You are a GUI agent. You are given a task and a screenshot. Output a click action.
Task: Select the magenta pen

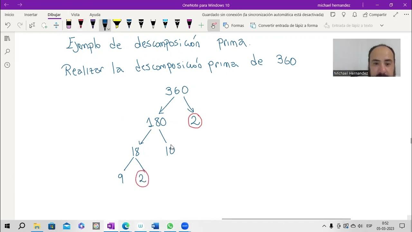(x=189, y=24)
